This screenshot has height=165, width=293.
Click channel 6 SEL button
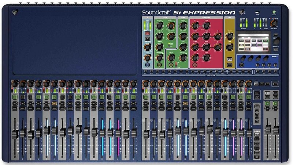(x=54, y=103)
